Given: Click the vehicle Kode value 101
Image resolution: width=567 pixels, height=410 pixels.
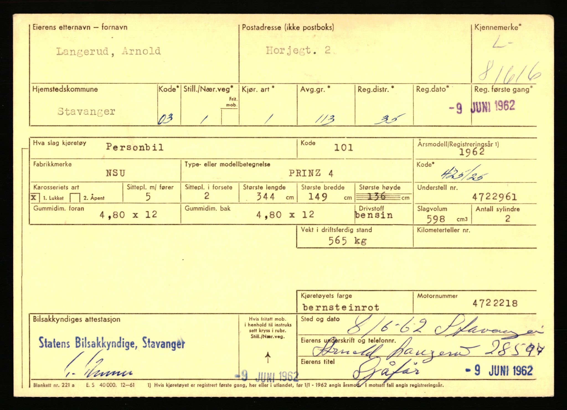Looking at the screenshot, I should click(344, 148).
